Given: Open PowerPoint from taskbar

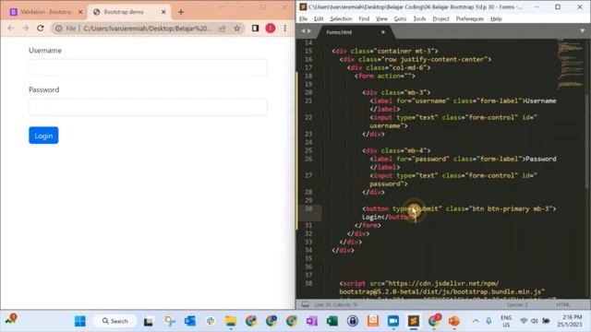Looking at the screenshot, I should coord(454,321).
